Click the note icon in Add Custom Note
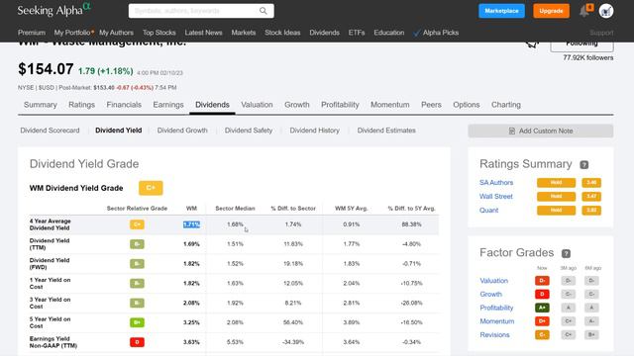This screenshot has height=356, width=634. click(x=512, y=131)
